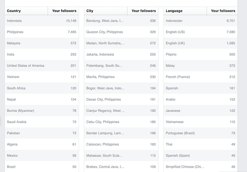Click the City column header
247x172 pixels.
(90, 11)
